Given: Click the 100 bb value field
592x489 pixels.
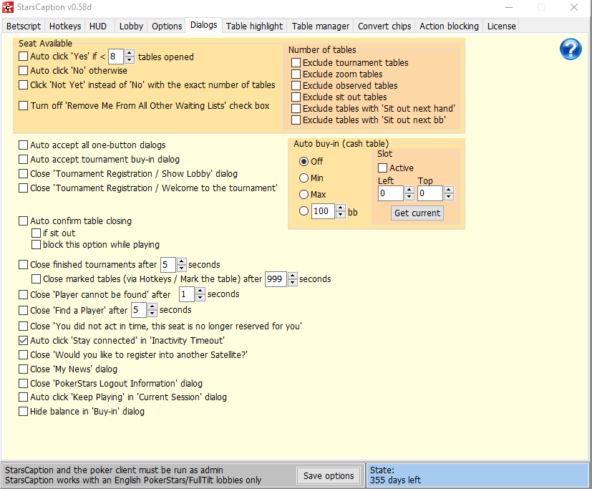Looking at the screenshot, I should (323, 211).
